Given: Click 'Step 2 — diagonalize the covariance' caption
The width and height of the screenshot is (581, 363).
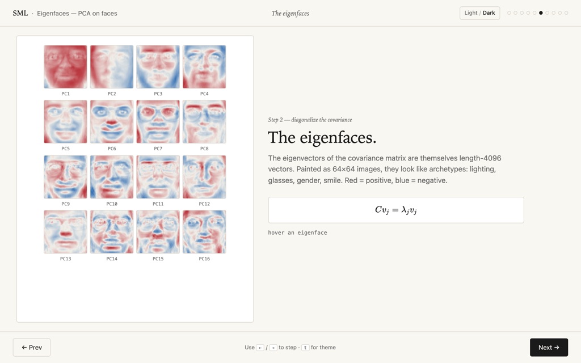Looking at the screenshot, I should tap(310, 120).
